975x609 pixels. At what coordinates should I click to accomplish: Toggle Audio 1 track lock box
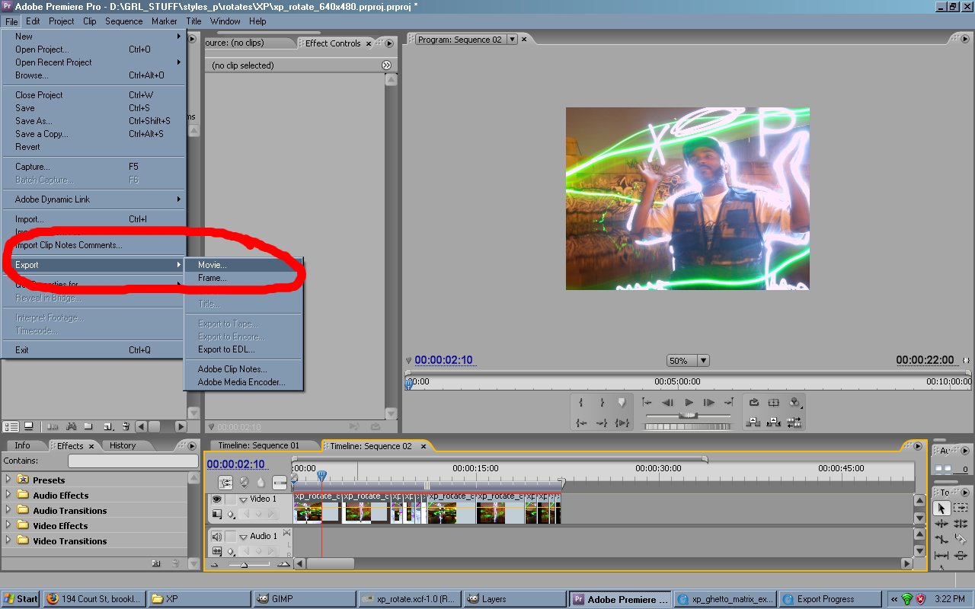(x=230, y=537)
